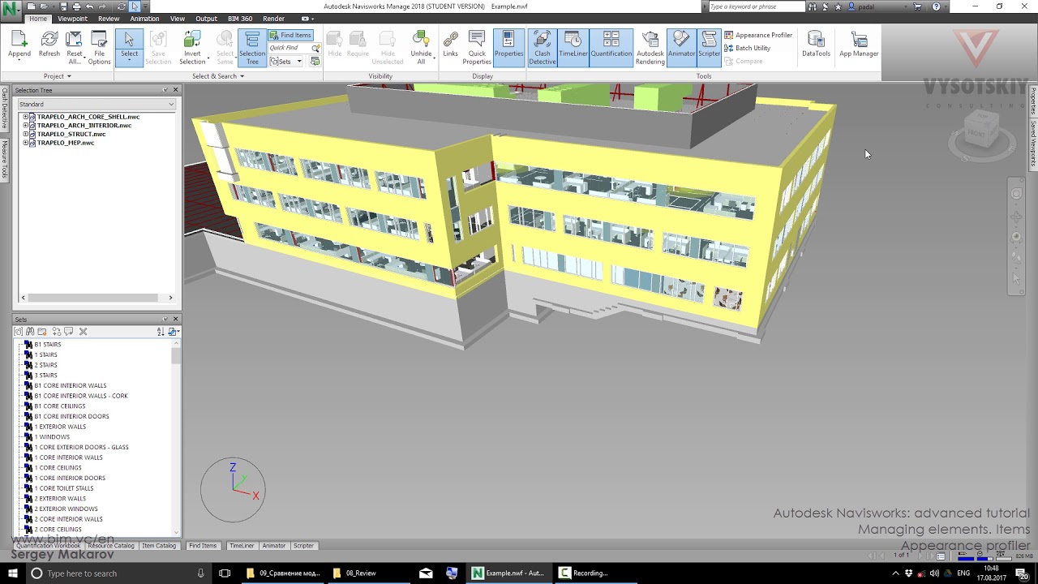Open DataTools
This screenshot has height=584, width=1038.
[816, 45]
